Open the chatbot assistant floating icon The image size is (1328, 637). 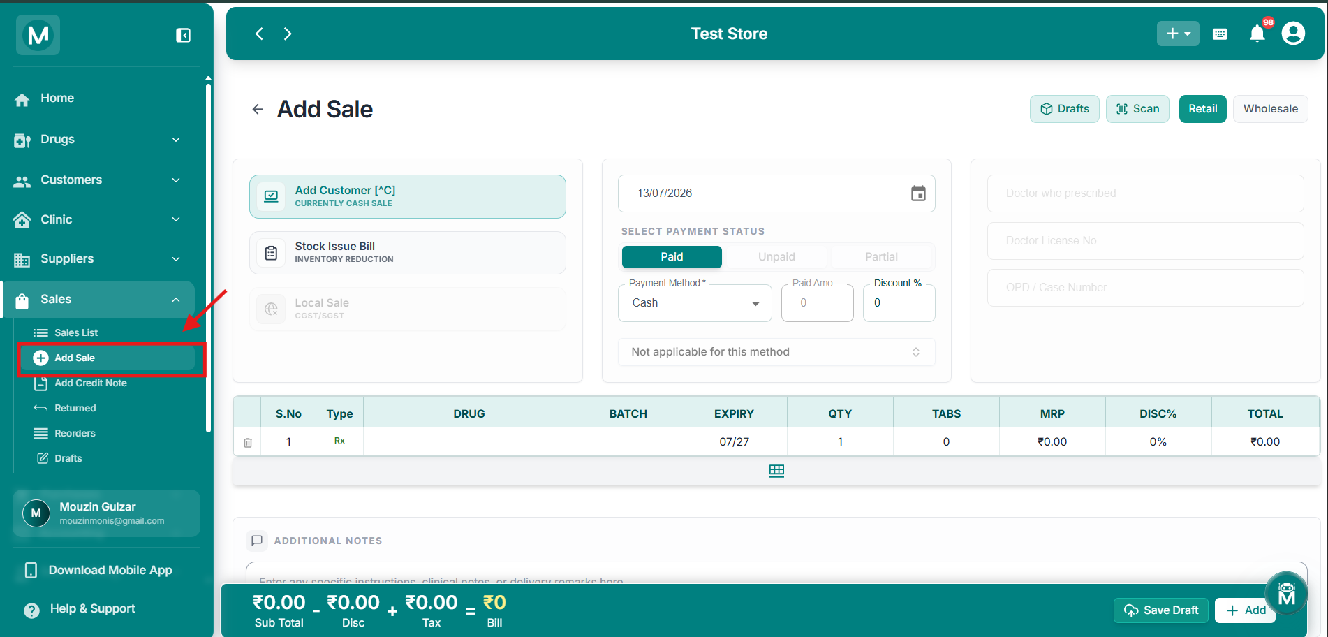[x=1286, y=594]
